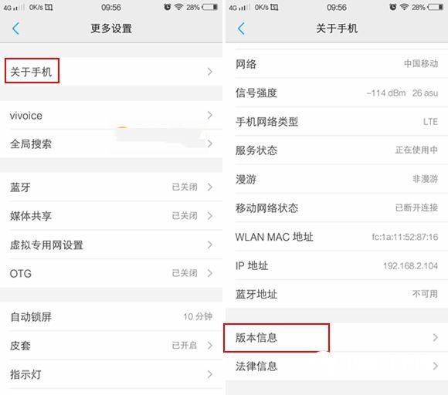
Task: Tap the battery icon in right status bar
Action: [x=436, y=7]
